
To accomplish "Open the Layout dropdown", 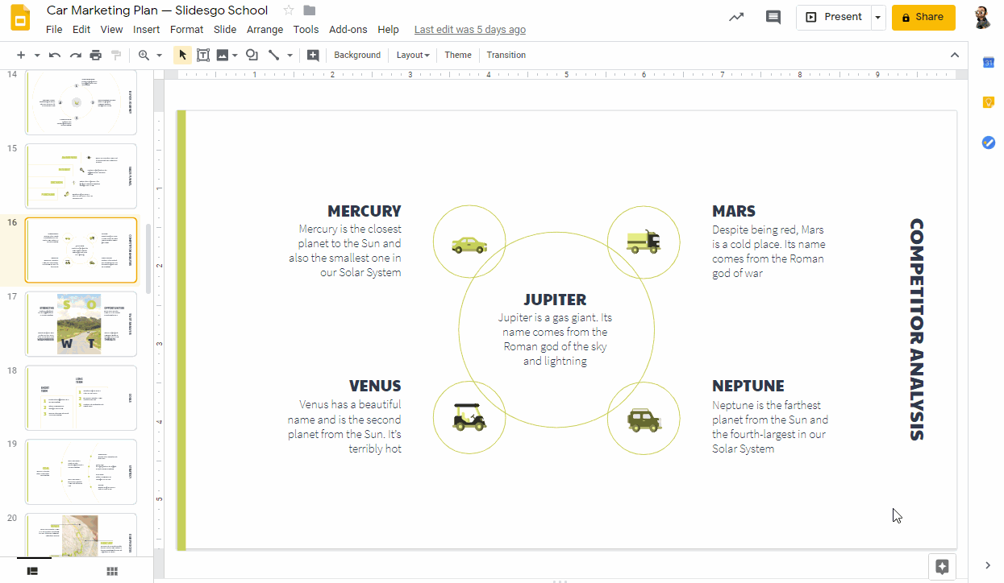I will click(x=412, y=55).
